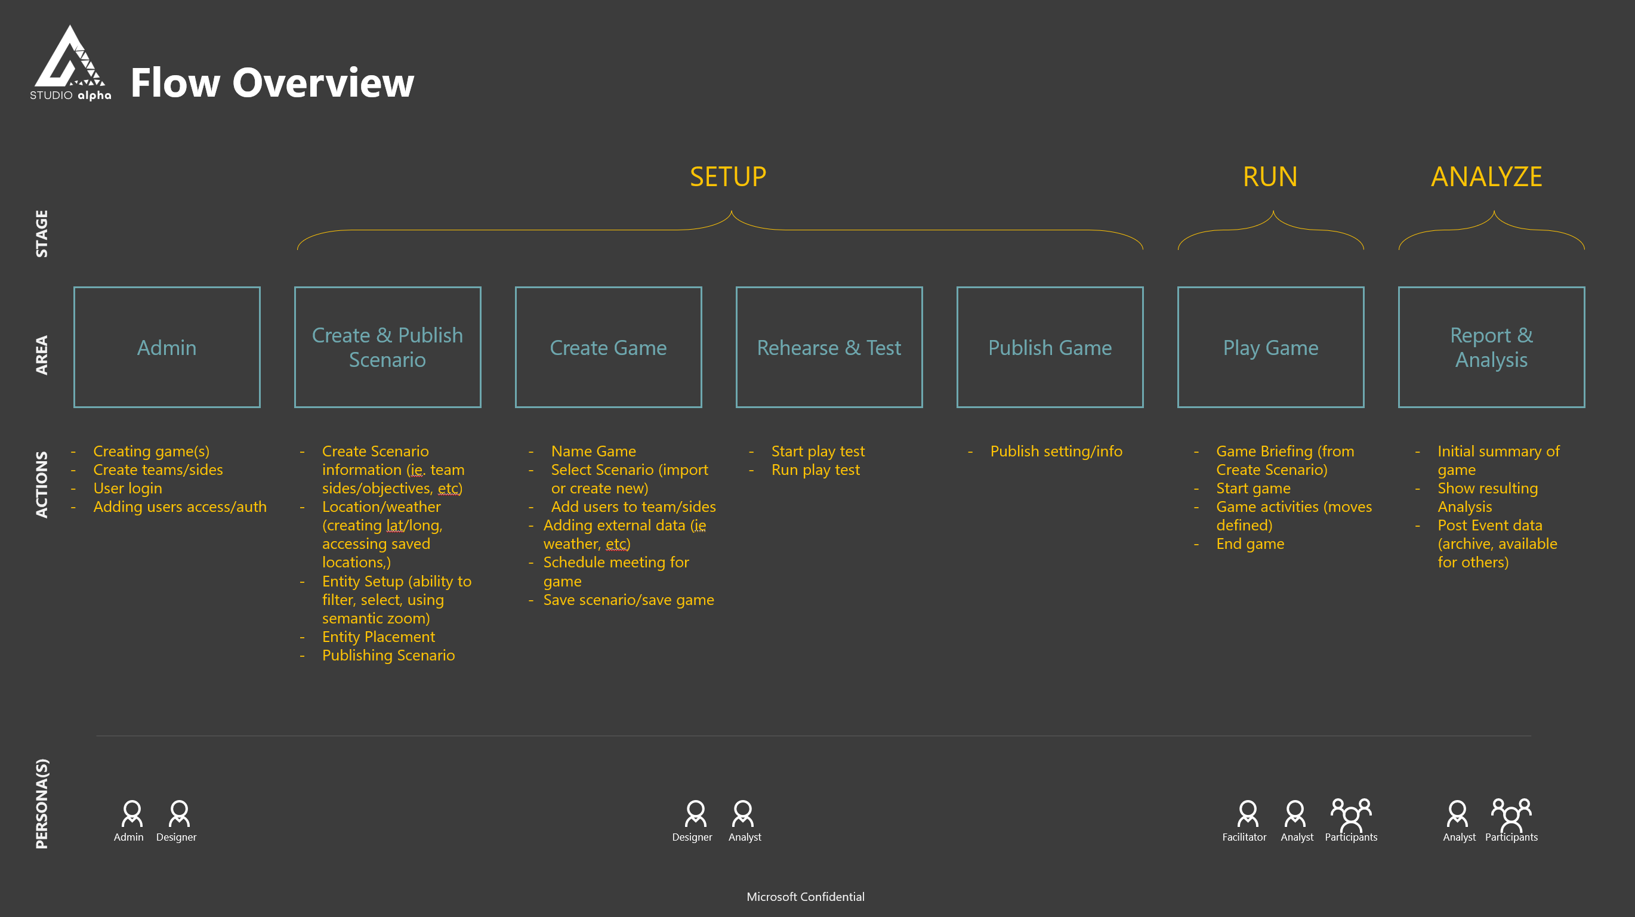Screen dimensions: 1635x917
Task: Select the Publish Game area box
Action: tap(1050, 347)
